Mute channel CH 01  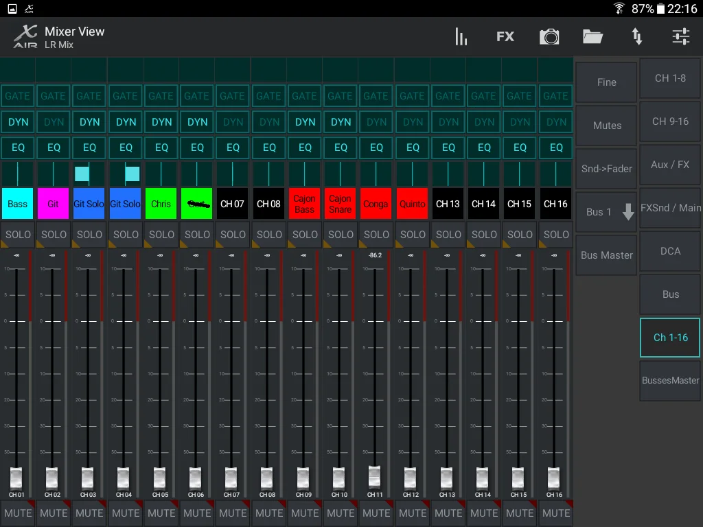coord(18,513)
